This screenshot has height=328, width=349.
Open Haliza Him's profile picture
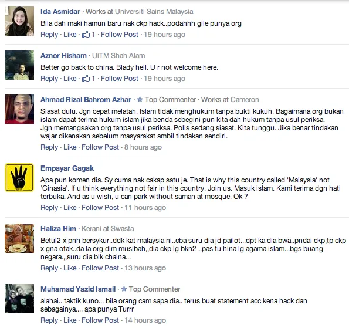[19, 238]
